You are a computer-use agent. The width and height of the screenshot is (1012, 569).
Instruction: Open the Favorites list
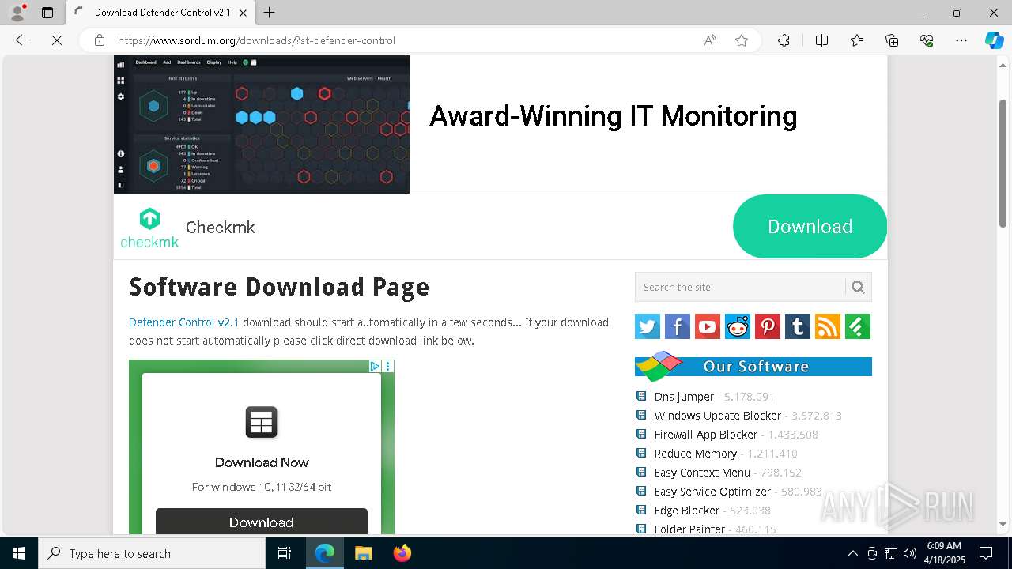[x=857, y=40]
